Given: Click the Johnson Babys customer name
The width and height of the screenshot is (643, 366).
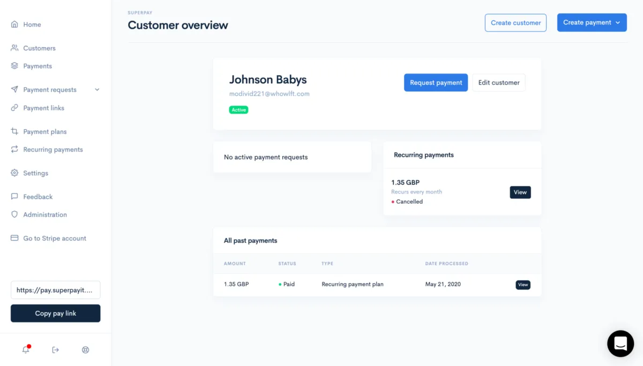Looking at the screenshot, I should (x=268, y=79).
